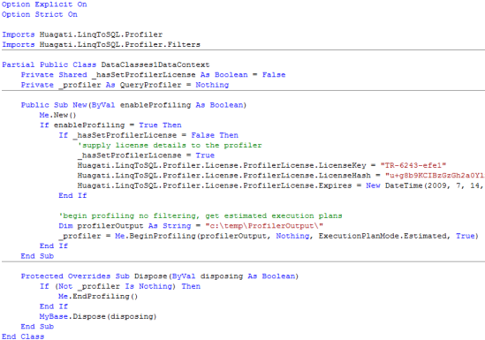Click 'Imports Huagati.LinqToSQL.Profiler.Filters' line
The image size is (485, 340).
pos(101,44)
